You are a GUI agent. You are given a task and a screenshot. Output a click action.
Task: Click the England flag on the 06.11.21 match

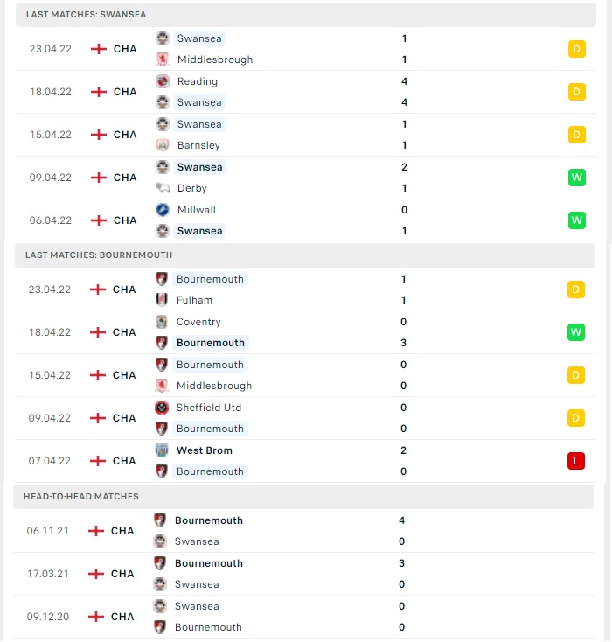point(96,531)
